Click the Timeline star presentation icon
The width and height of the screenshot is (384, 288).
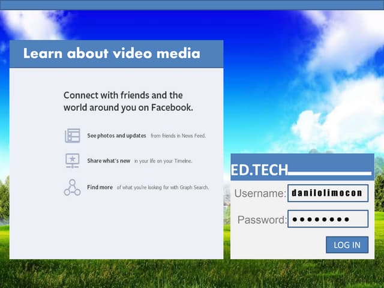pyautogui.click(x=73, y=161)
